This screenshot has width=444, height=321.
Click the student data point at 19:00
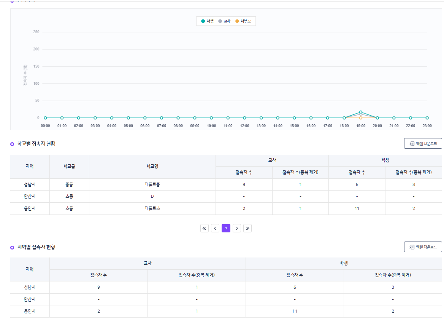[x=361, y=112]
